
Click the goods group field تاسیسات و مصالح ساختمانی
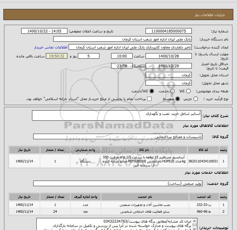tap(118, 136)
